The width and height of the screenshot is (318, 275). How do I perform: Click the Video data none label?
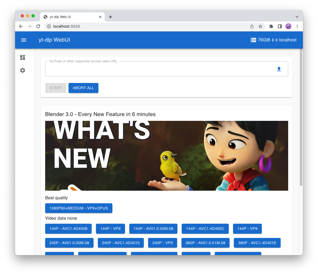(61, 218)
